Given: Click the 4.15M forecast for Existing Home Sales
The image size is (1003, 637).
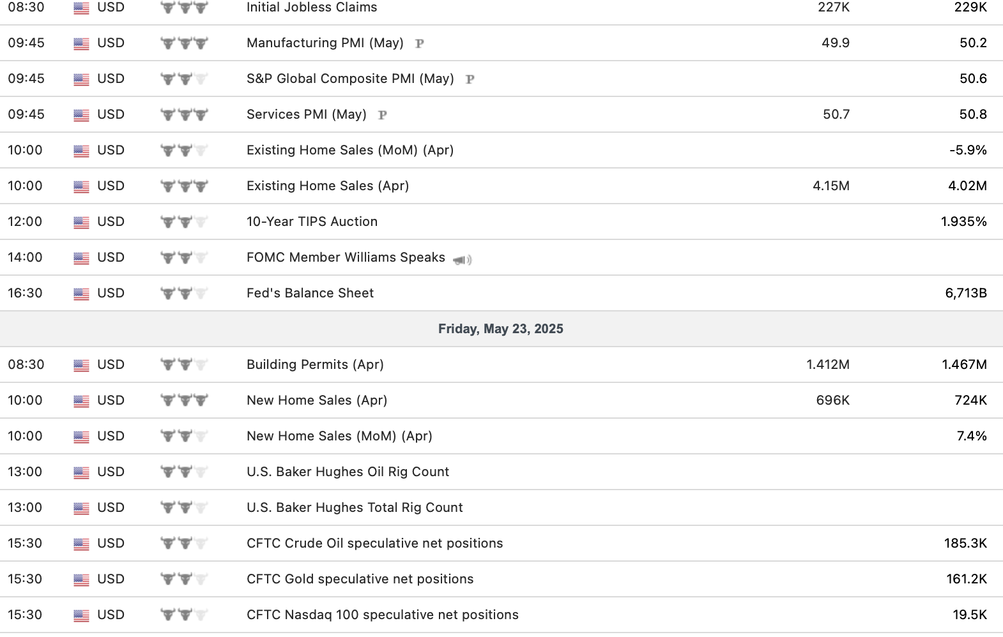Looking at the screenshot, I should 831,186.
